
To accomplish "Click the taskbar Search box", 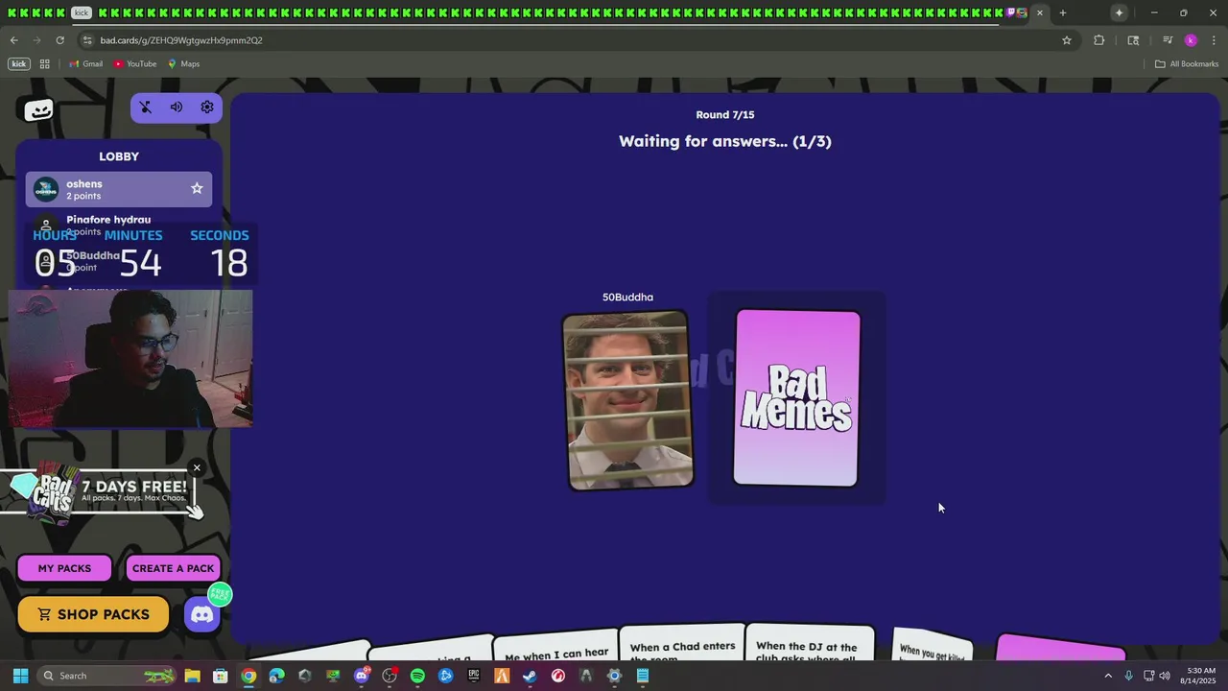I will (106, 676).
